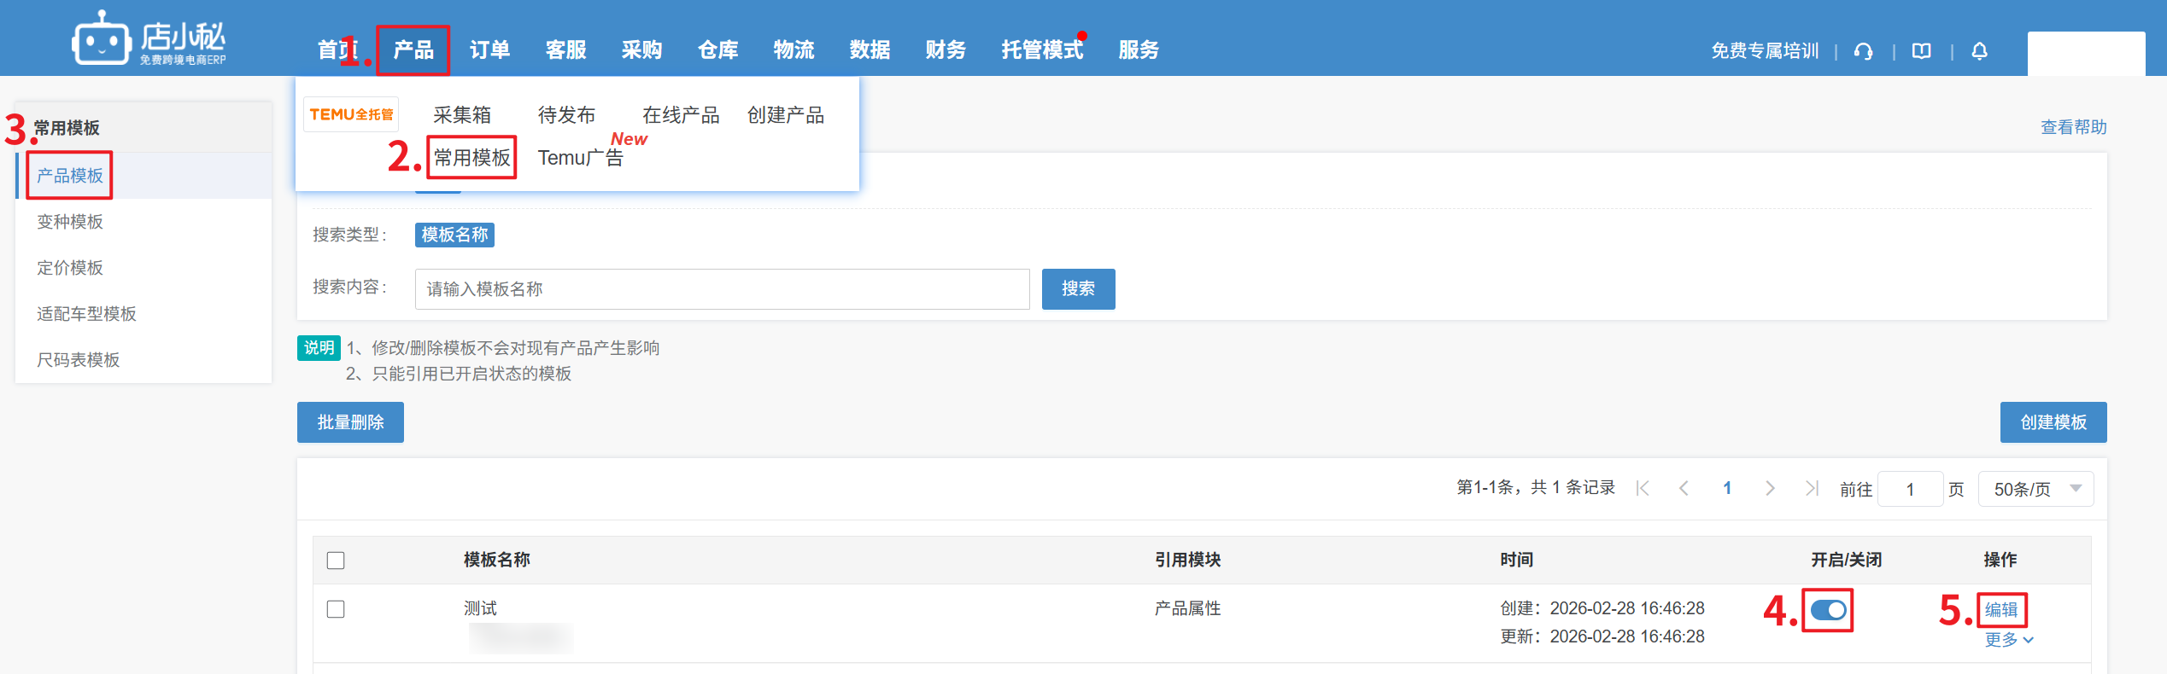Click the 店小秘 robot logo icon

point(101,38)
